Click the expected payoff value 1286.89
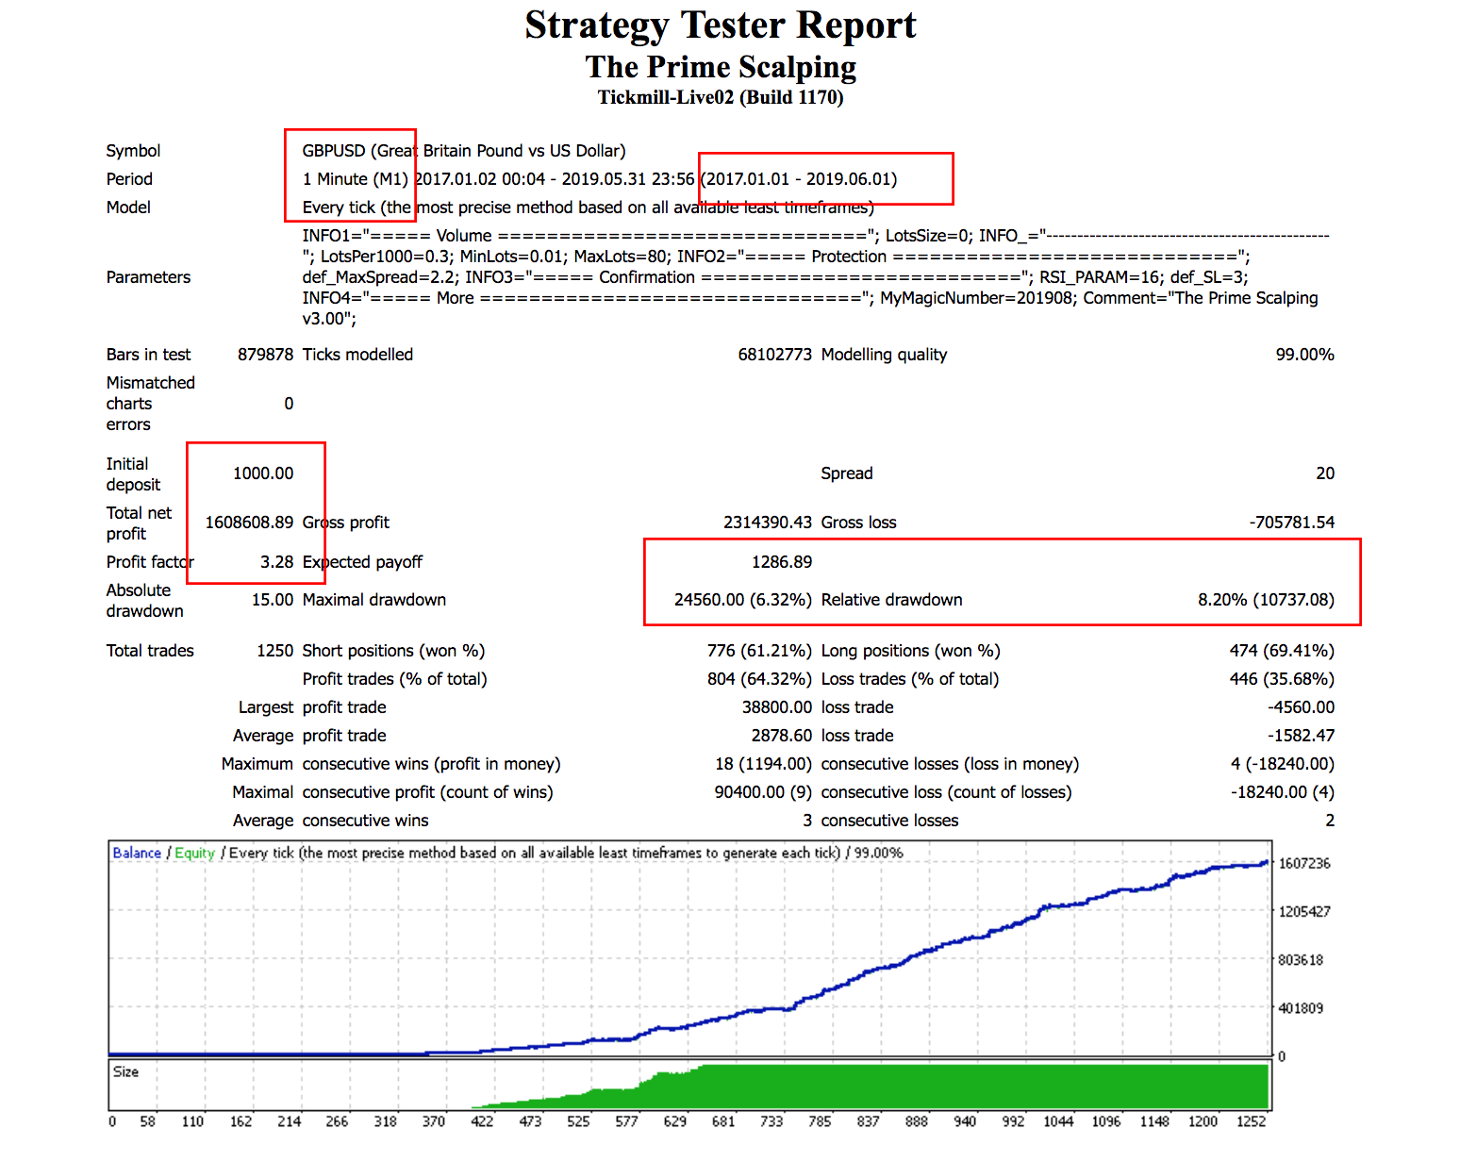Image resolution: width=1460 pixels, height=1162 pixels. [x=781, y=562]
